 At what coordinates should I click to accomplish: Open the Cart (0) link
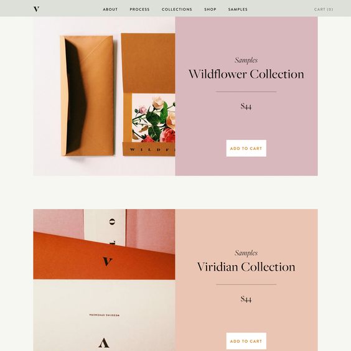click(324, 9)
